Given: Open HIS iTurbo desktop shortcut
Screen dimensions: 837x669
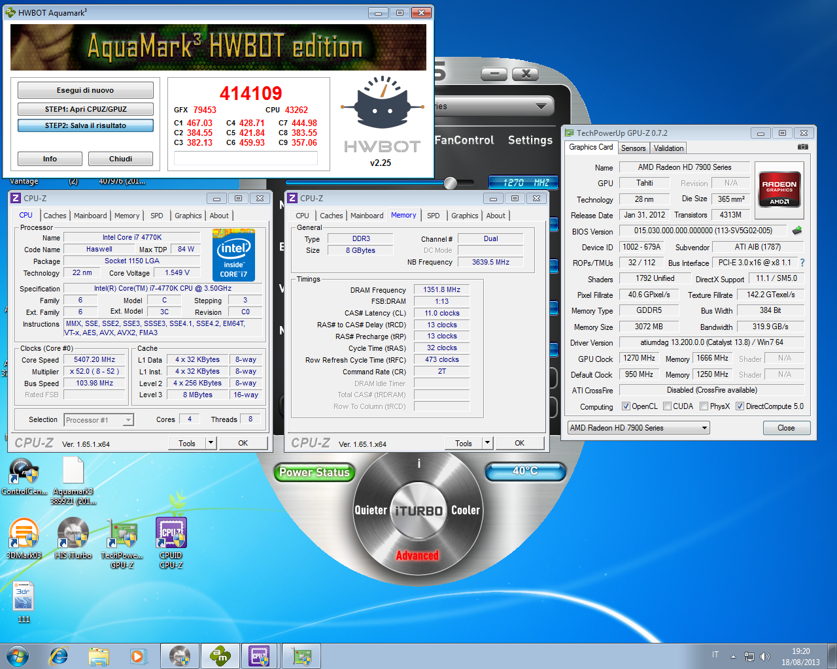Looking at the screenshot, I should (x=73, y=538).
